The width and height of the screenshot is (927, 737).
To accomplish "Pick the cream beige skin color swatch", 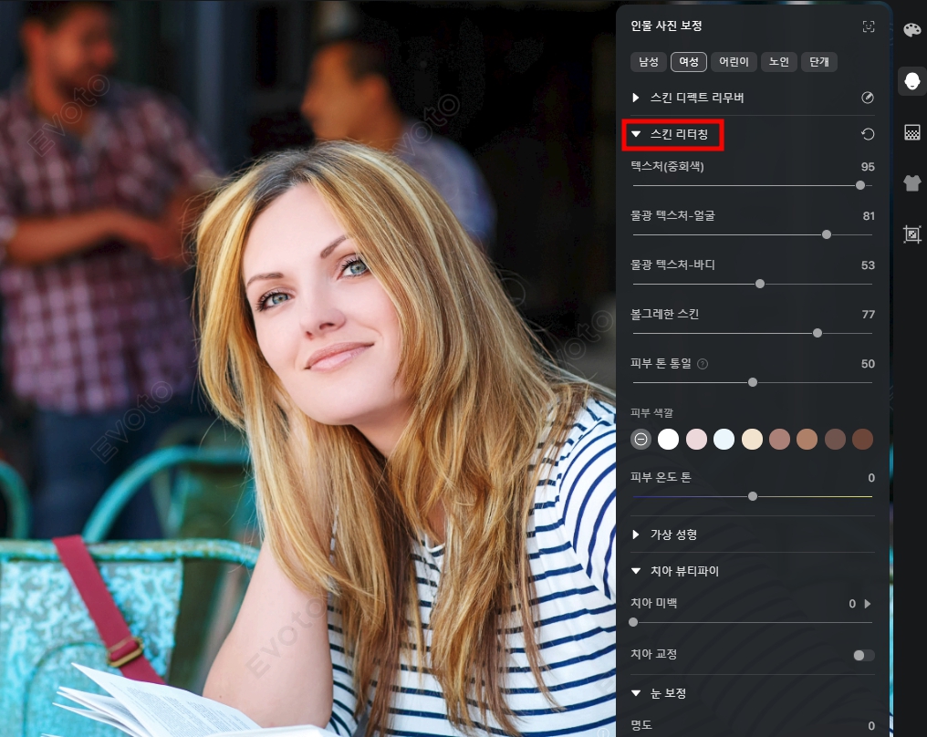I will point(752,439).
